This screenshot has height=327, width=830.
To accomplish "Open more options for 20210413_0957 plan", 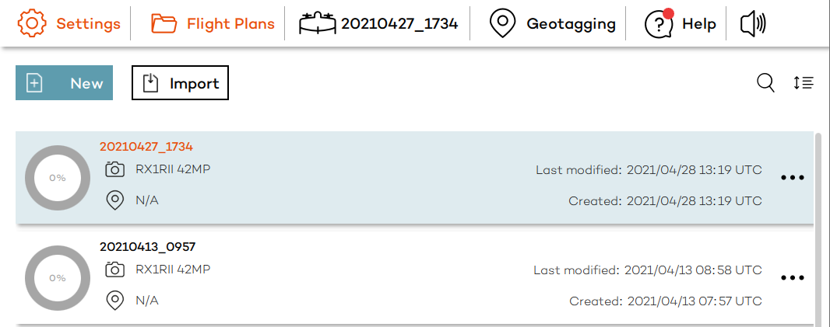I will [x=792, y=277].
